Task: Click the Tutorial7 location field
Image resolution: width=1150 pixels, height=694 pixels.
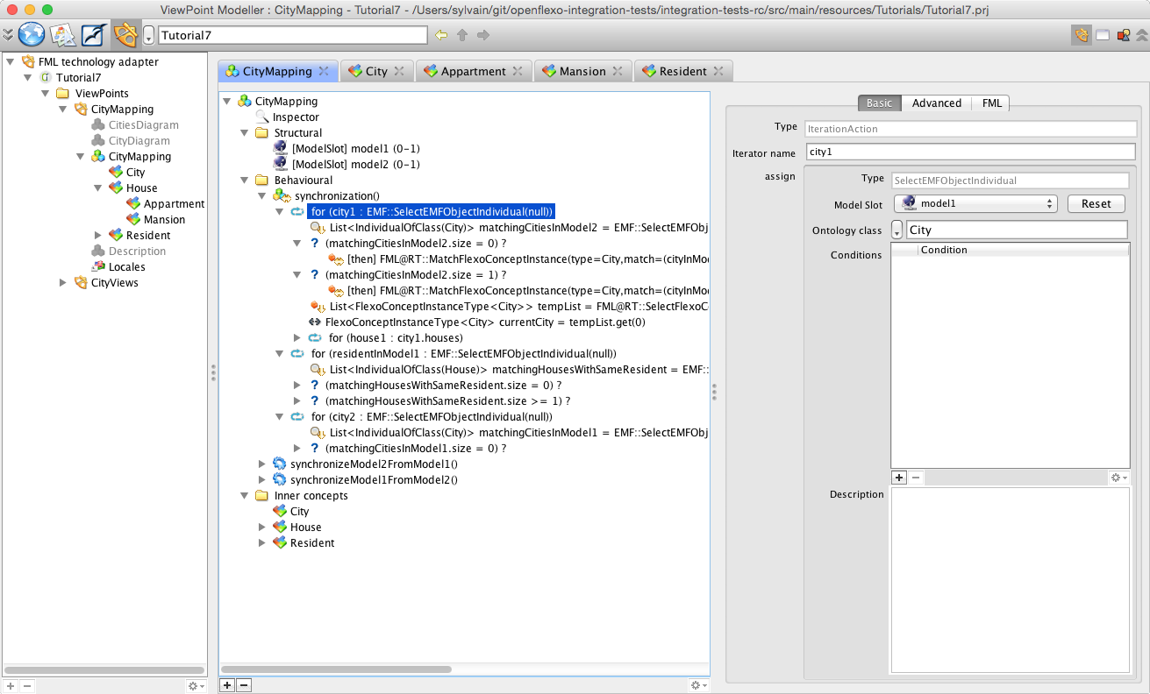Action: [x=293, y=35]
